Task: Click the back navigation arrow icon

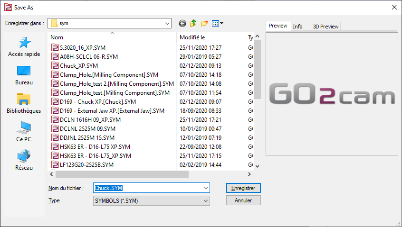Action: 182,23
